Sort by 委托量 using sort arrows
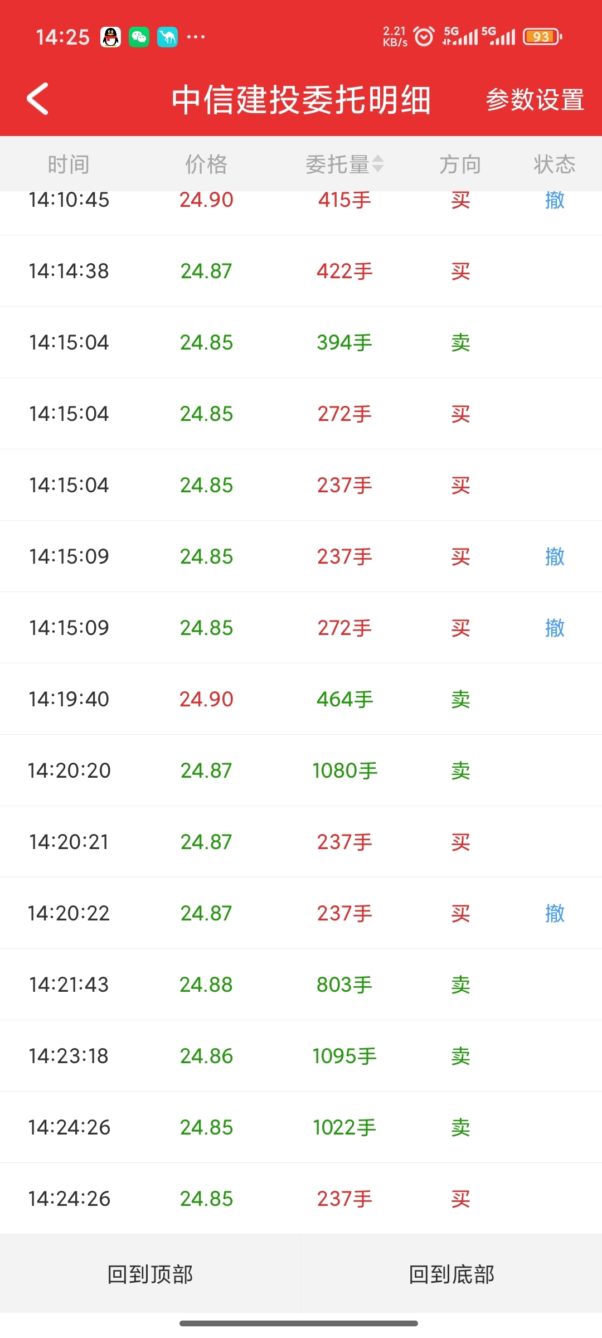This screenshot has height=1338, width=602. 378,164
